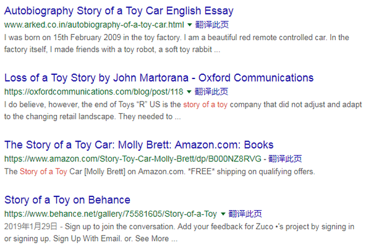
Task: Click red 'story of a toy' in Toys R US snippet
Action: 205,104
